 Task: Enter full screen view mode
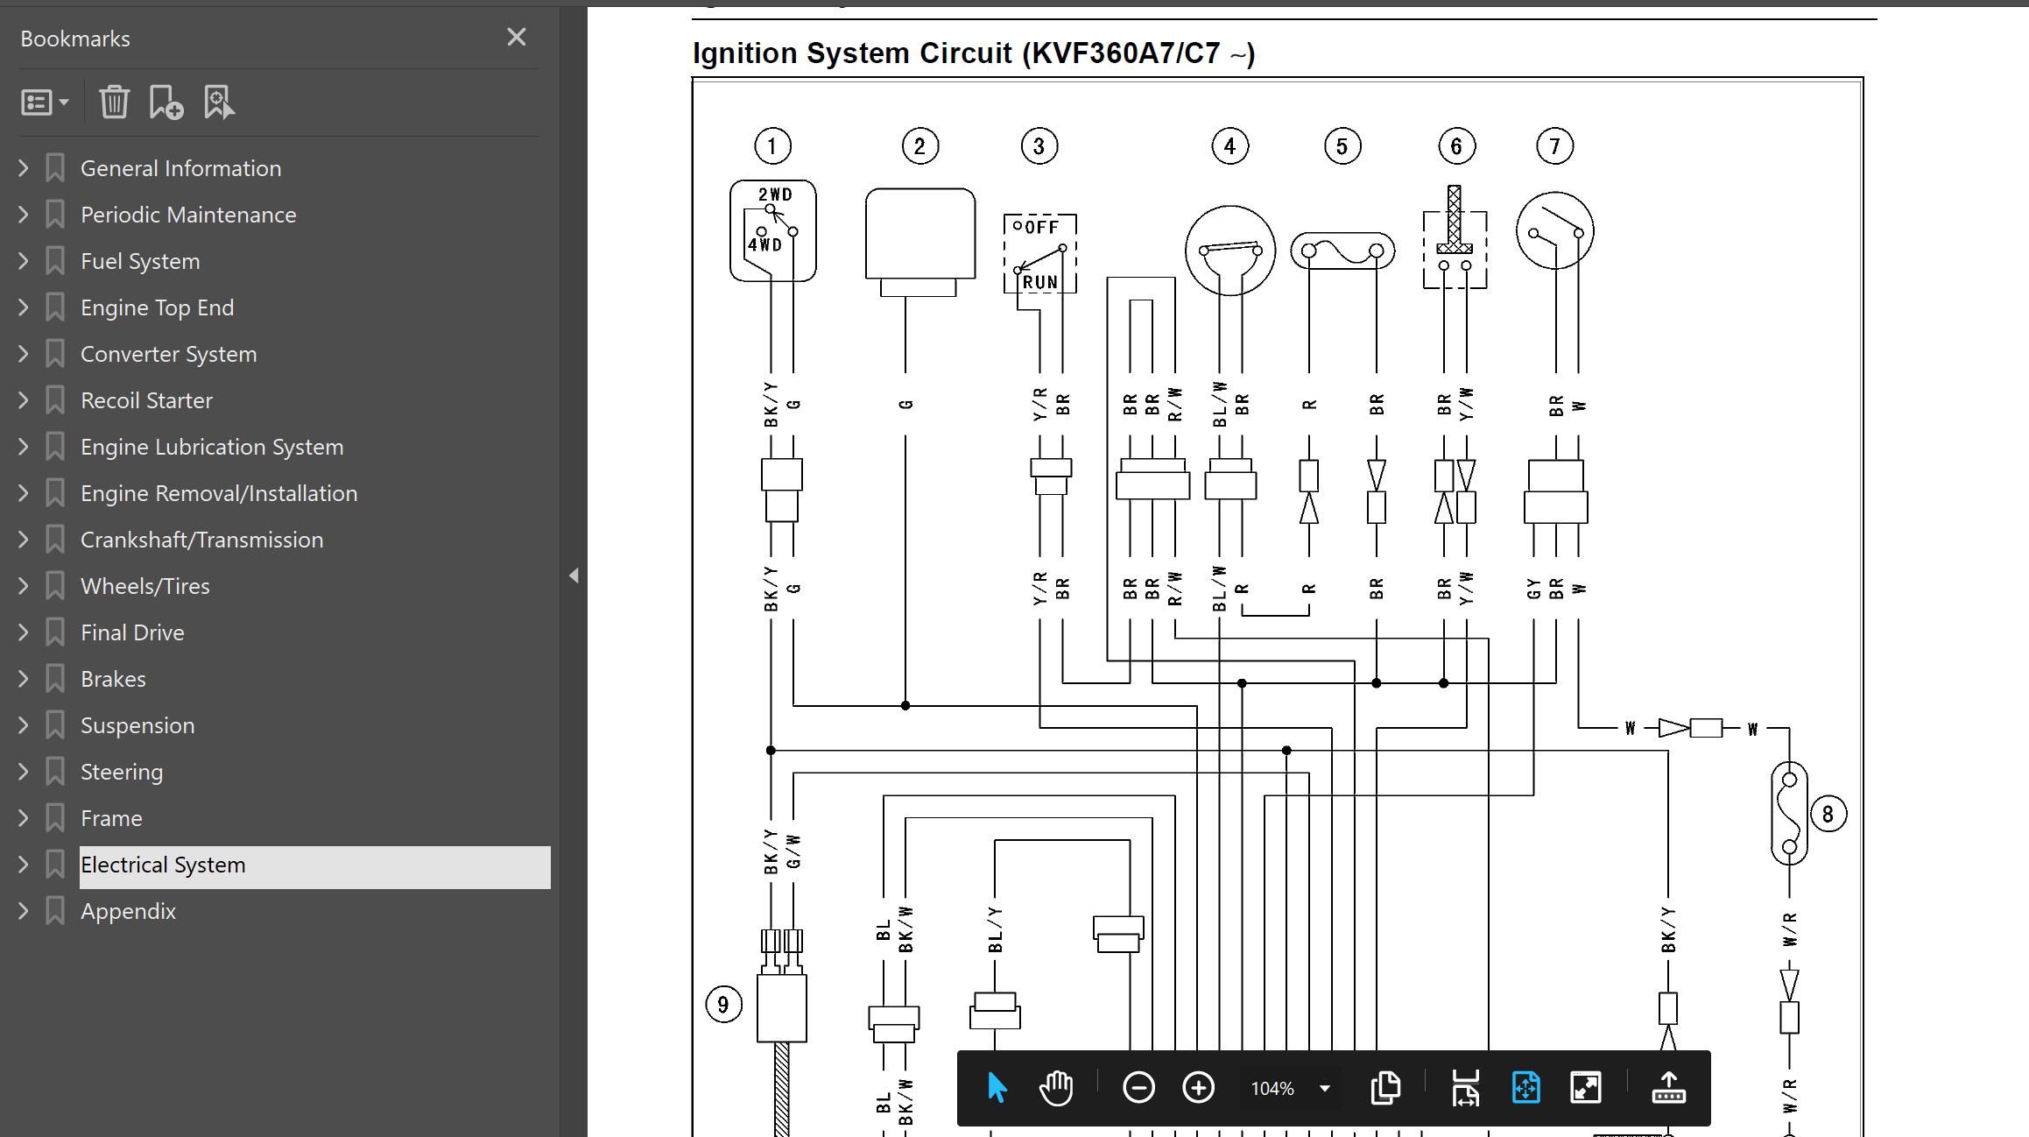(x=1586, y=1088)
